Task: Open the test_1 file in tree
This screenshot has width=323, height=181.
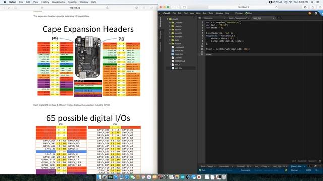Action: (x=177, y=65)
